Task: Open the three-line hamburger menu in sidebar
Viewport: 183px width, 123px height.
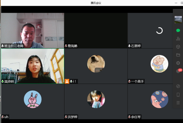Action: coord(178,103)
